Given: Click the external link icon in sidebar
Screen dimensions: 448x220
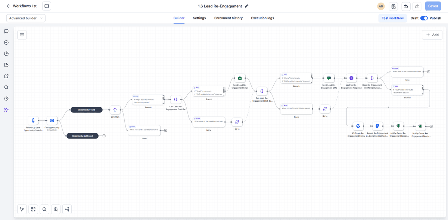Looking at the screenshot, I should pos(6,76).
